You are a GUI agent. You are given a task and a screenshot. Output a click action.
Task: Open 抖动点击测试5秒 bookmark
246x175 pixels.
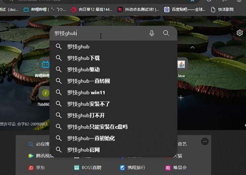pyautogui.click(x=138, y=10)
